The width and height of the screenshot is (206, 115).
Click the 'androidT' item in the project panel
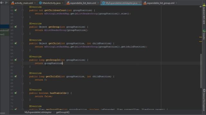click(5, 31)
